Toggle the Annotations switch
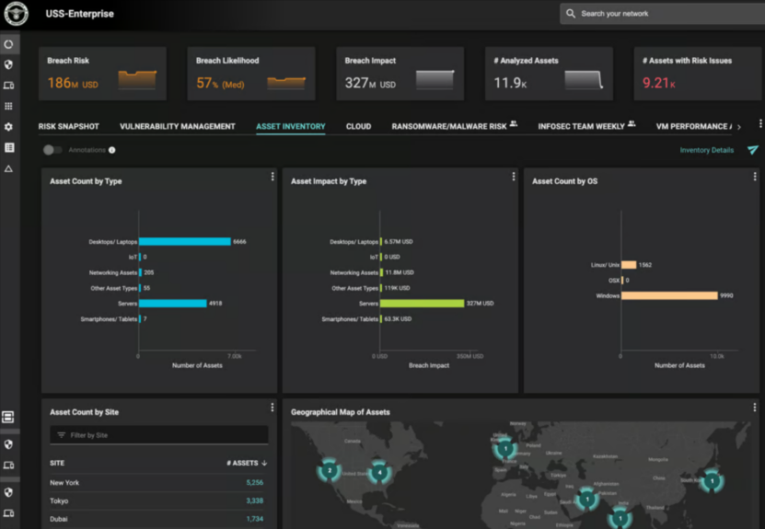 [x=52, y=150]
